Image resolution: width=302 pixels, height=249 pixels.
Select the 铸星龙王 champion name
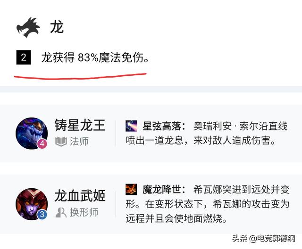click(80, 125)
